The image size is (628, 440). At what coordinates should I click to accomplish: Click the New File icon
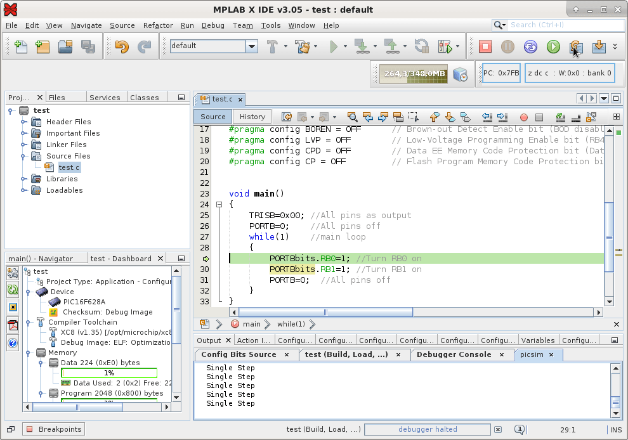click(20, 46)
